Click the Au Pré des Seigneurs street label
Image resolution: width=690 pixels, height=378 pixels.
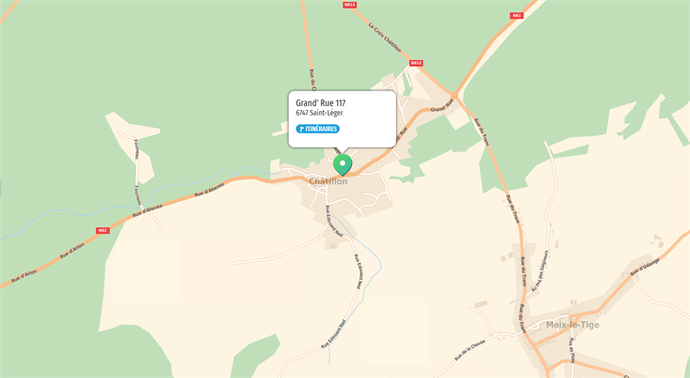(x=540, y=271)
